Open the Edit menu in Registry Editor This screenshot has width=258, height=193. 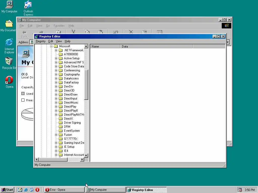[50, 41]
